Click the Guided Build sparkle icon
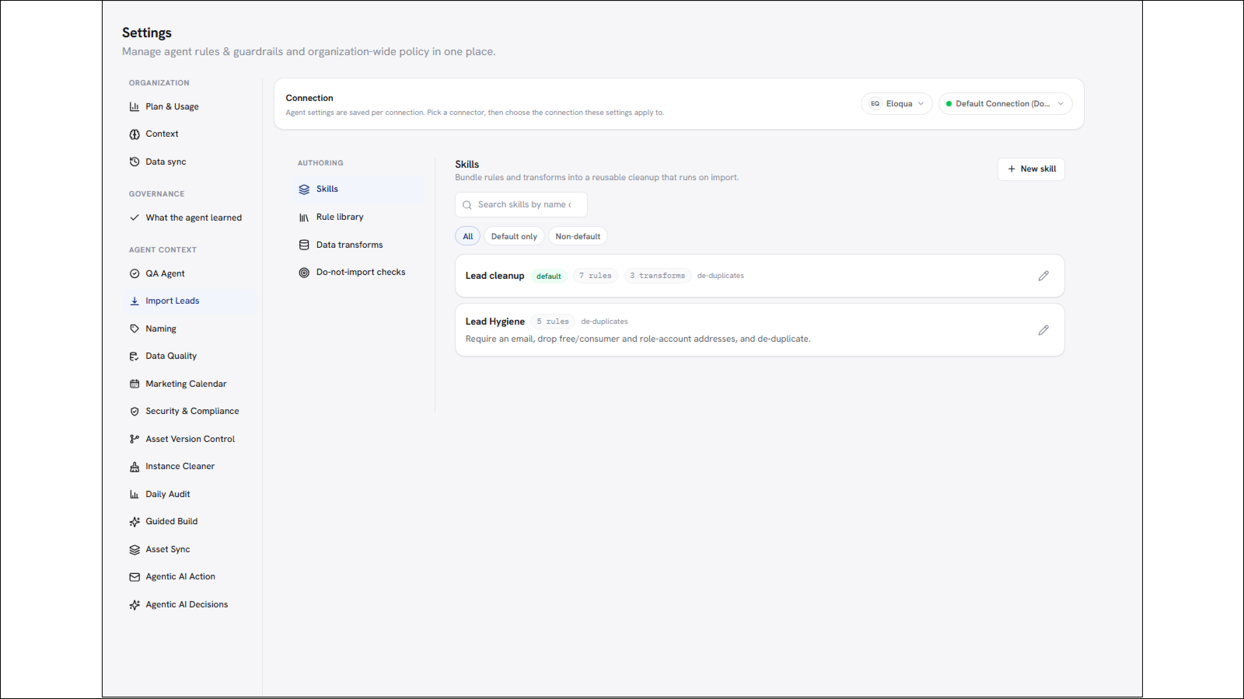The image size is (1244, 699). 134,522
